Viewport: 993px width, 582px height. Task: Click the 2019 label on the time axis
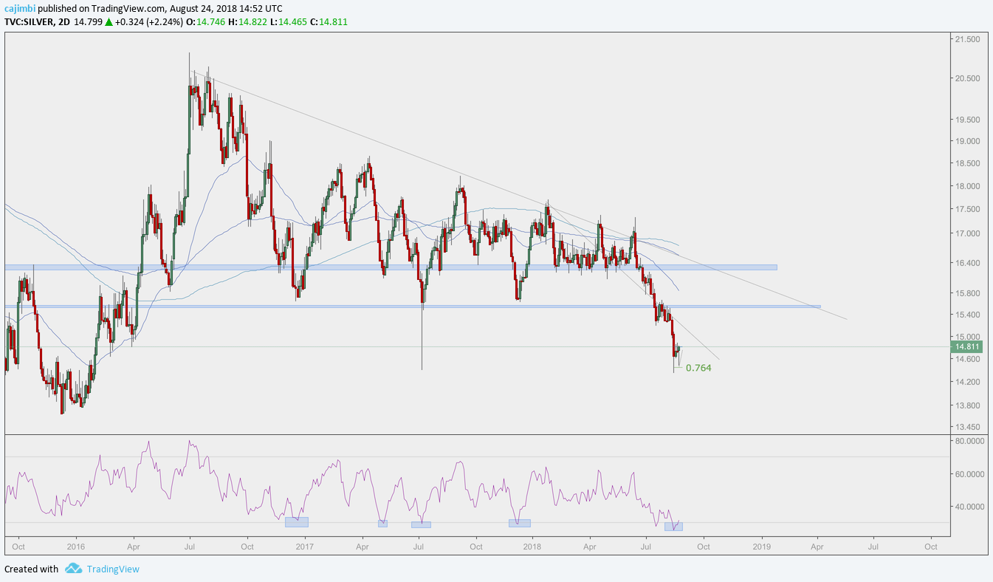[762, 547]
